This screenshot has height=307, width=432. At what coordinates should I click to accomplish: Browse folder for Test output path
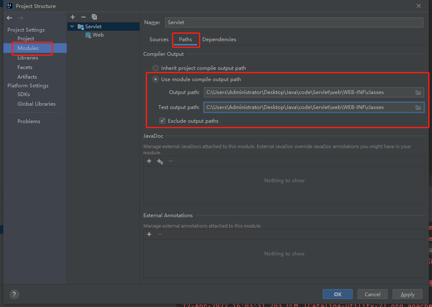[418, 107]
